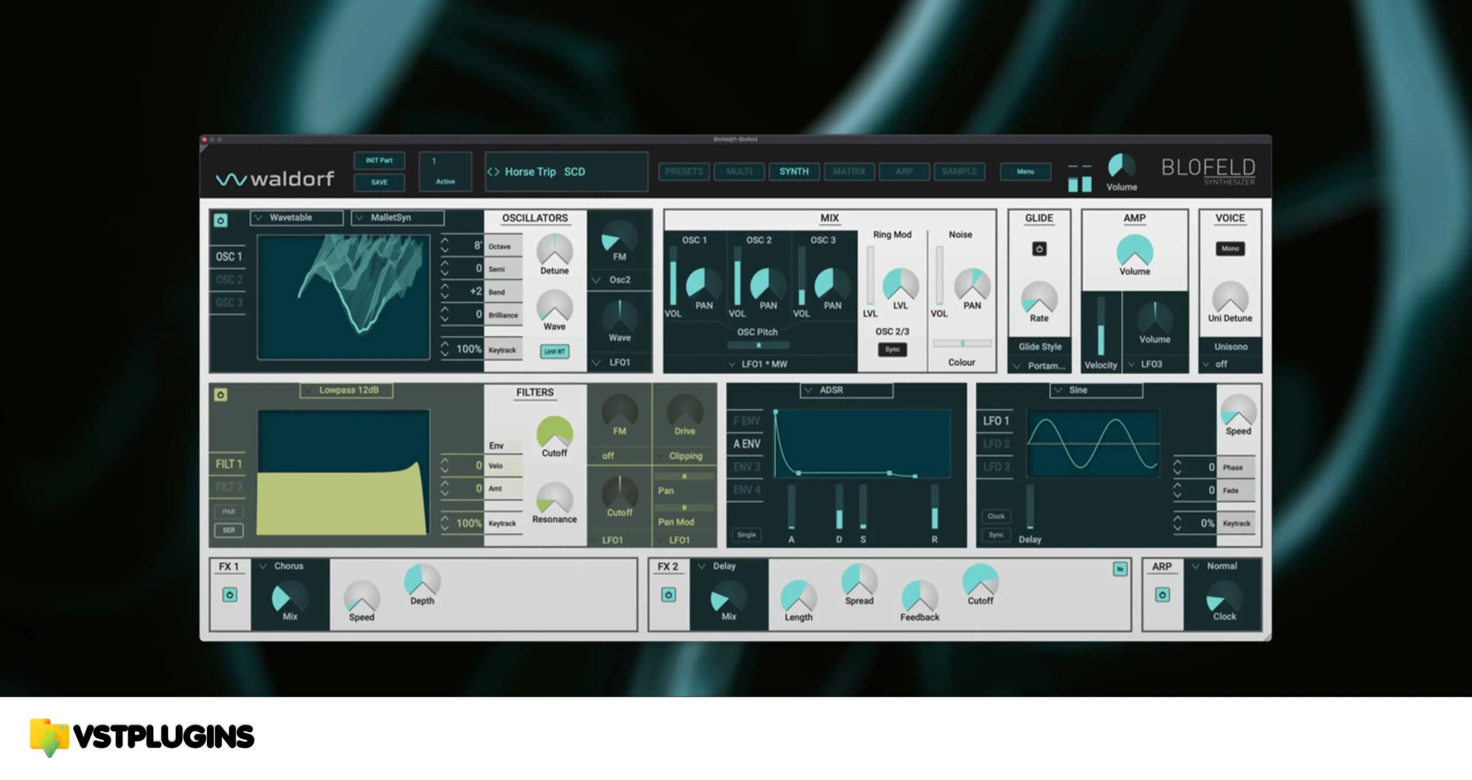The width and height of the screenshot is (1472, 780).
Task: Open the MalletSyn wavetable dropdown
Action: (398, 218)
